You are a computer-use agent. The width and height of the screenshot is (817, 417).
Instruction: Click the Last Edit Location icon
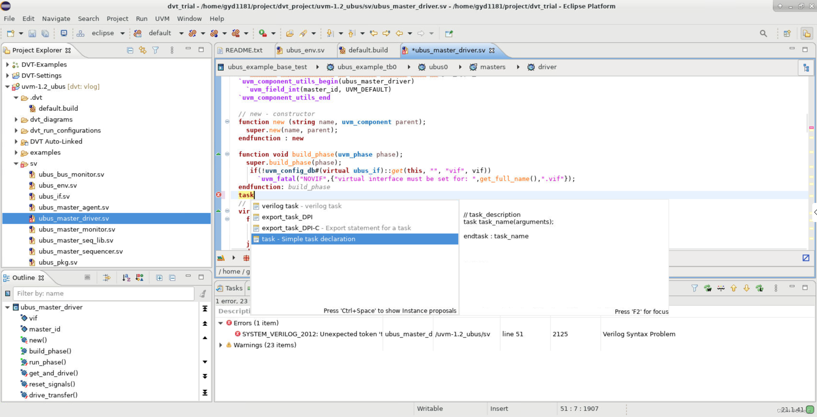pos(374,33)
